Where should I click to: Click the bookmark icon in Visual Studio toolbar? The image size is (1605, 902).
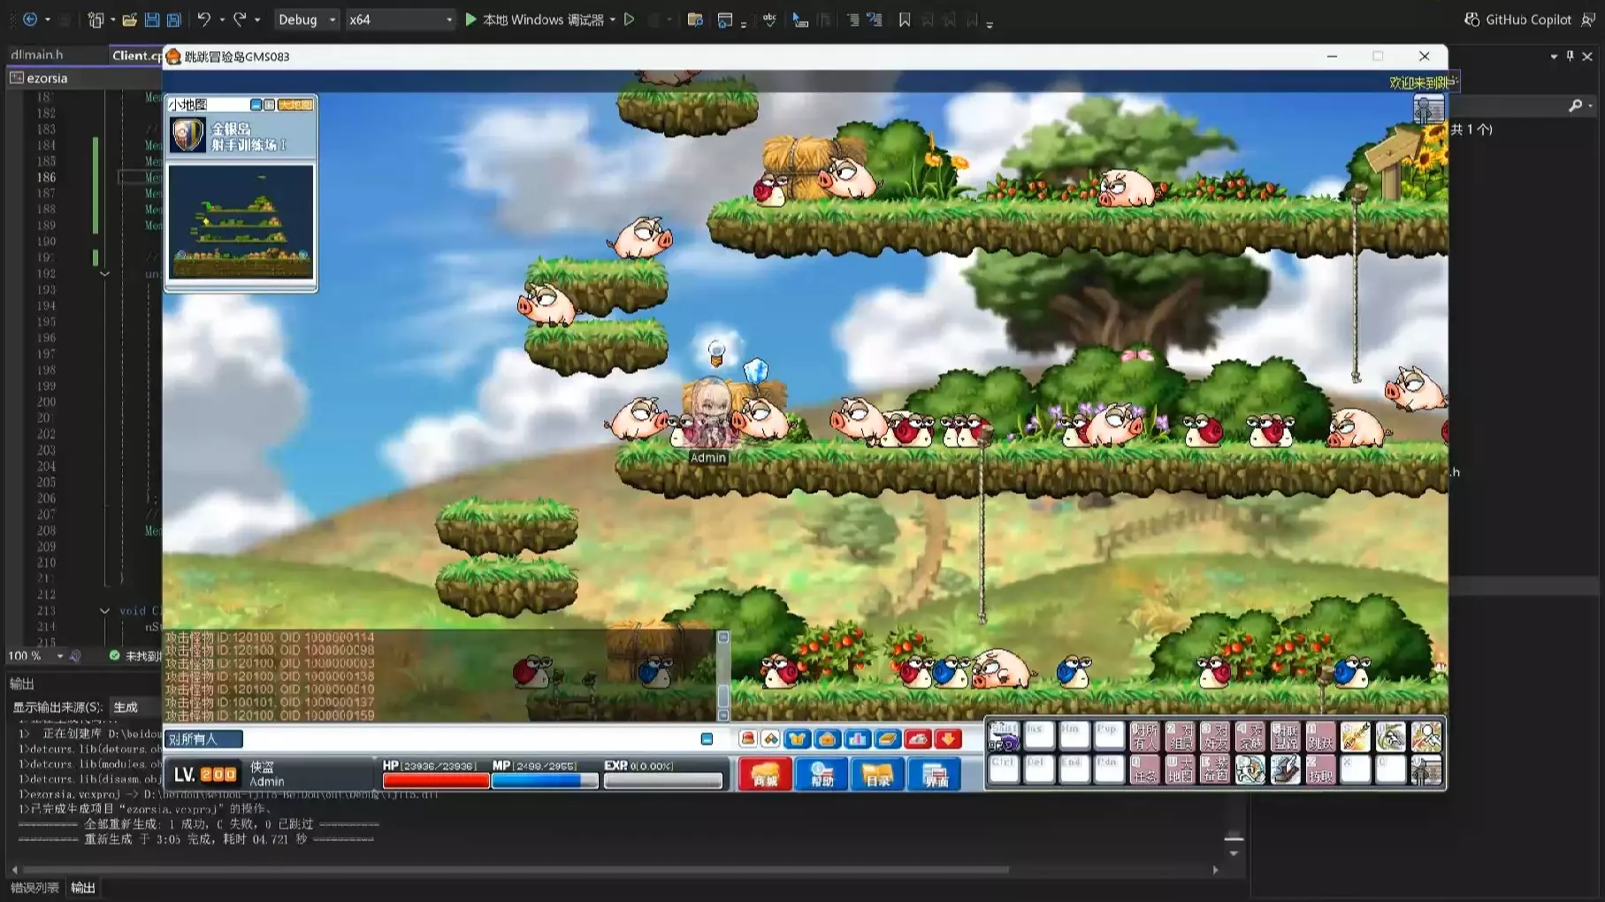(x=904, y=19)
